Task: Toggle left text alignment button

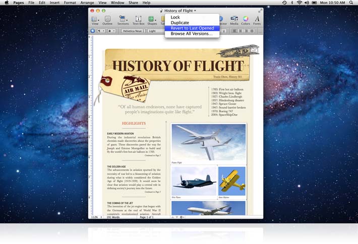Action: (235, 31)
